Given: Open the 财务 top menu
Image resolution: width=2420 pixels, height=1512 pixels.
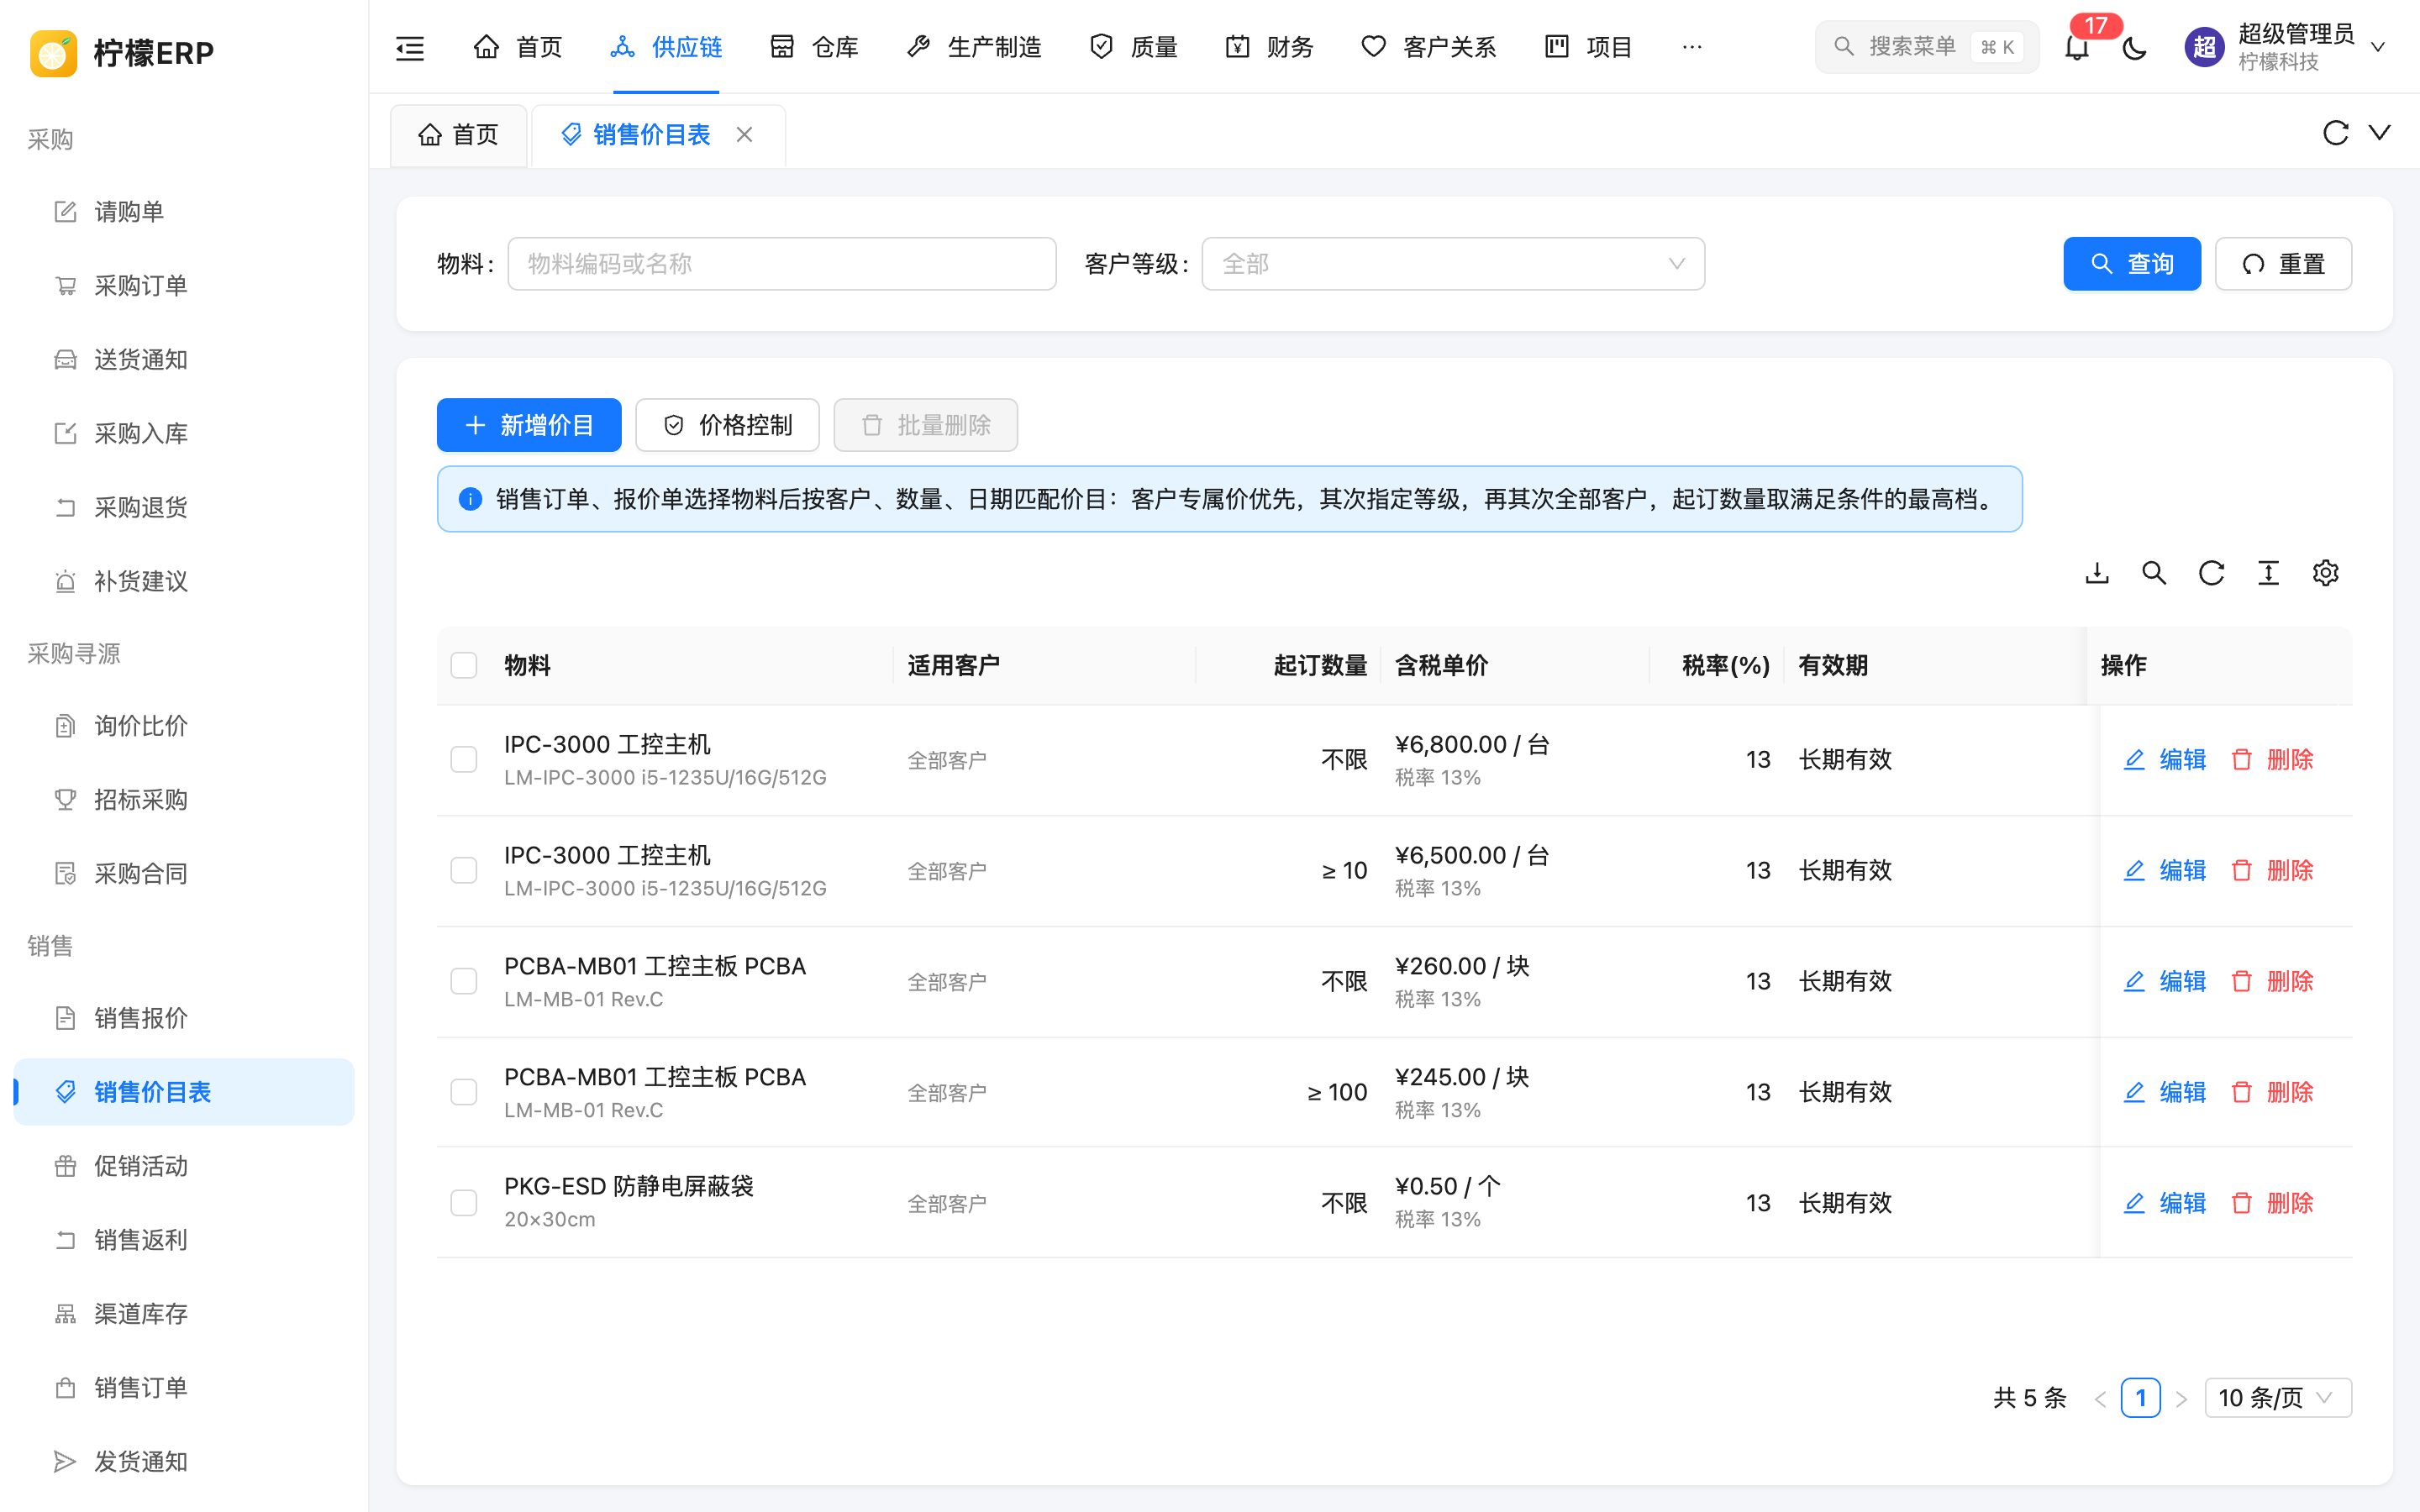Looking at the screenshot, I should tap(1269, 47).
